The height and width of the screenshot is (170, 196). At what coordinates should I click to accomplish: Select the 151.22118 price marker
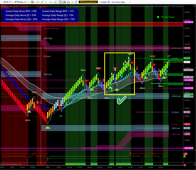point(189,70)
